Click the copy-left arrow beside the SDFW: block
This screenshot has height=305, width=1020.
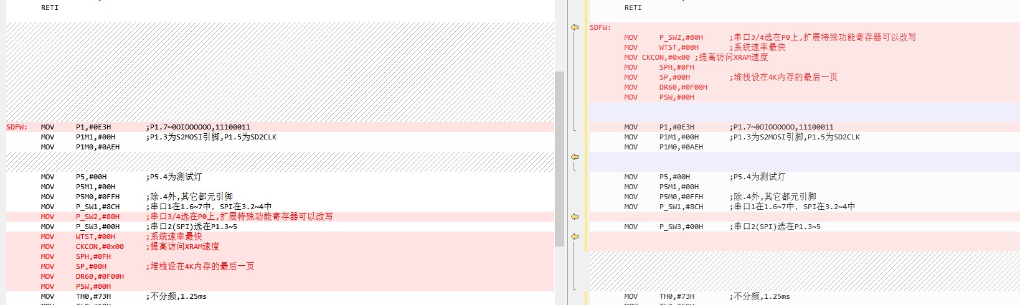click(x=575, y=27)
